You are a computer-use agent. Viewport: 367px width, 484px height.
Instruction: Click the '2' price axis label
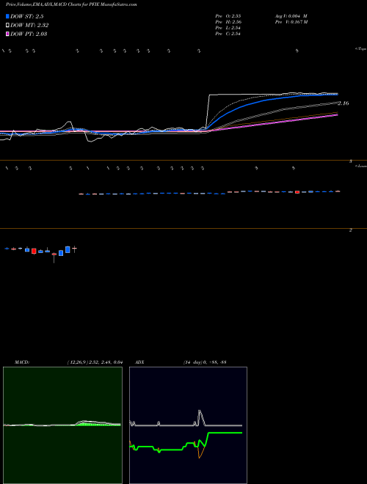click(351, 230)
